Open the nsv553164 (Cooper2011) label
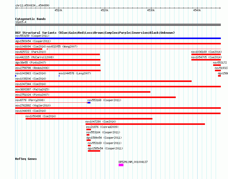Image resolution: width=228 pixels, height=179 pixels. pos(103,132)
